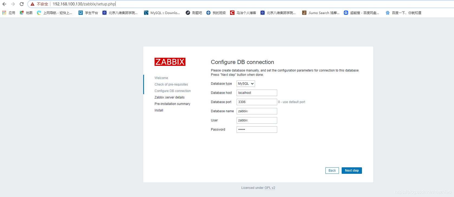Open the 学生平台 bookmark icon
Screen dimensions: 454x197
81,13
